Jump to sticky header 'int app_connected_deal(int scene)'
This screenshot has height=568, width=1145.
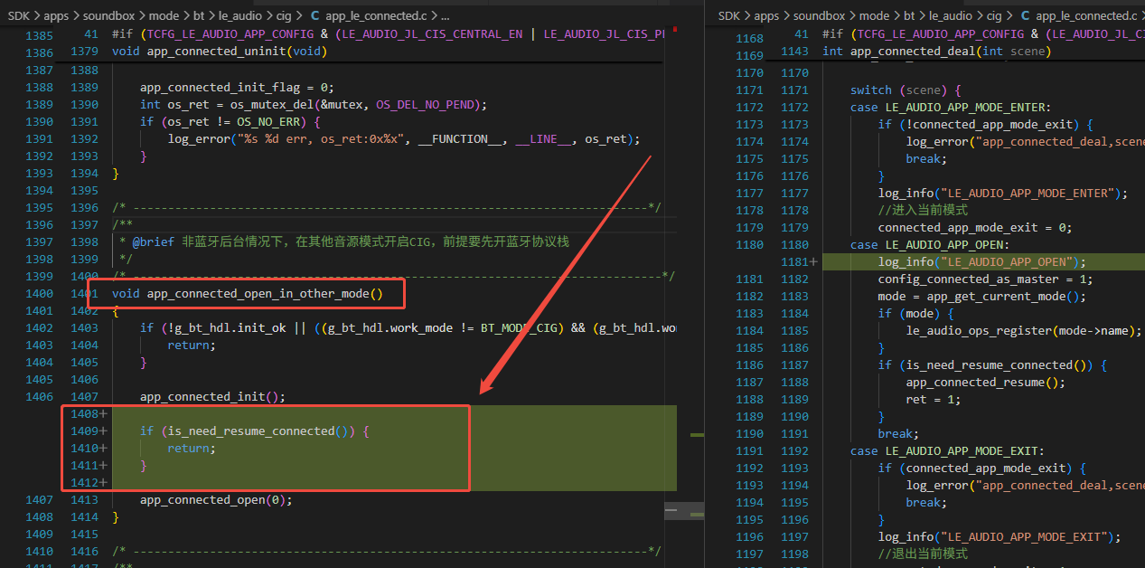[937, 52]
